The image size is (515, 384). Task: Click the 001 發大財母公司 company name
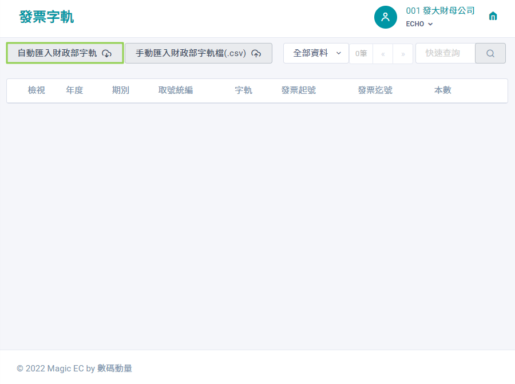click(440, 11)
